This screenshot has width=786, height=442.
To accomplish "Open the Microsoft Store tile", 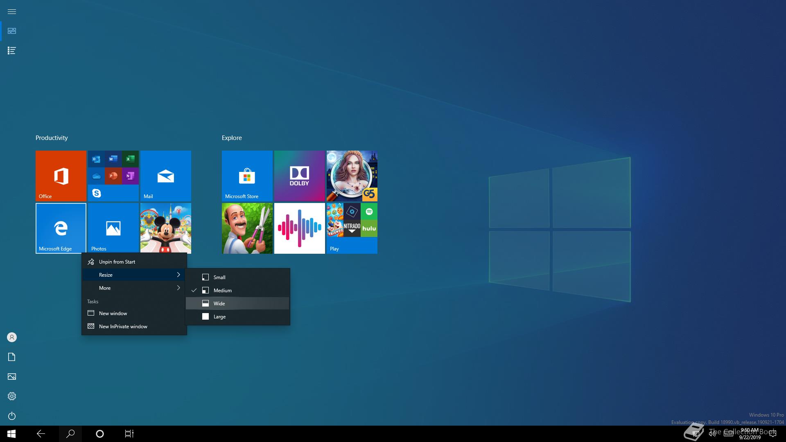I will pos(247,176).
